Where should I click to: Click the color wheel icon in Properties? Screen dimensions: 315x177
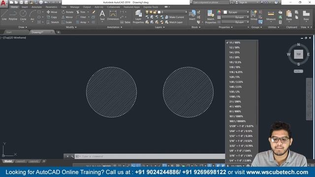click(x=219, y=12)
